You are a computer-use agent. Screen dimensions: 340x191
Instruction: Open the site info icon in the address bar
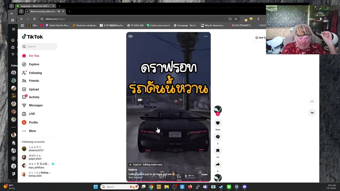tap(42, 19)
